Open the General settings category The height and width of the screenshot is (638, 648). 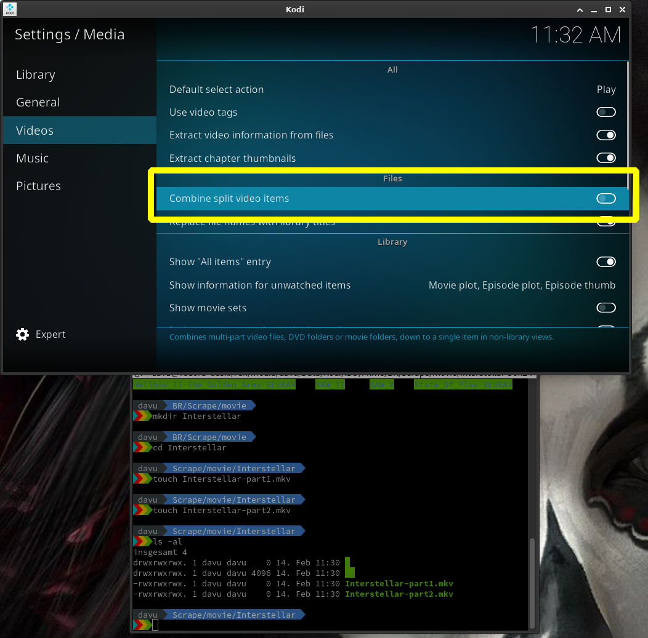coord(38,102)
